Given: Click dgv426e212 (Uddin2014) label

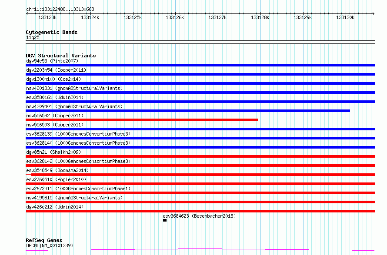Looking at the screenshot, I should pos(55,207).
